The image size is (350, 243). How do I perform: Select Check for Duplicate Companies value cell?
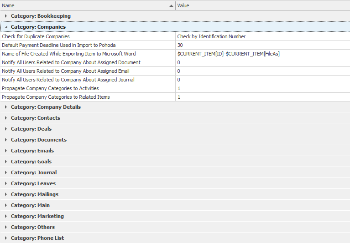(x=263, y=36)
